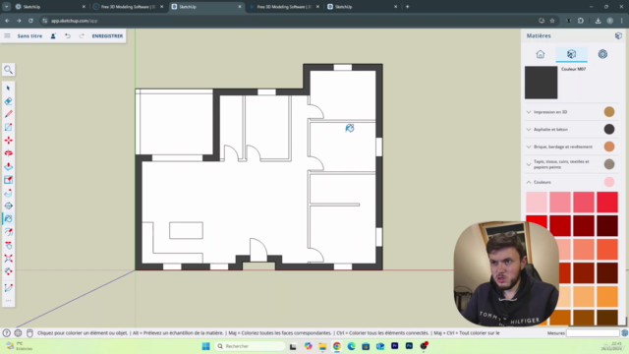Screen dimensions: 629x354
Task: Select the tool below Zoom Extents
Action: coord(9,271)
